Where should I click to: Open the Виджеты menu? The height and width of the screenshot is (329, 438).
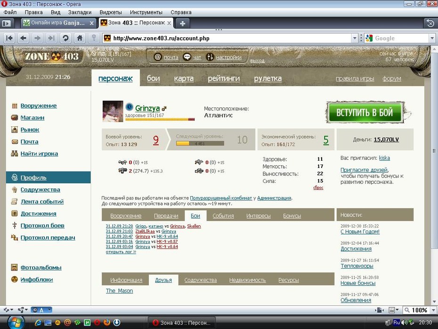111,12
